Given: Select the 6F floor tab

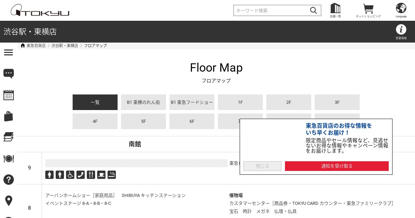Looking at the screenshot, I should coord(192,121).
